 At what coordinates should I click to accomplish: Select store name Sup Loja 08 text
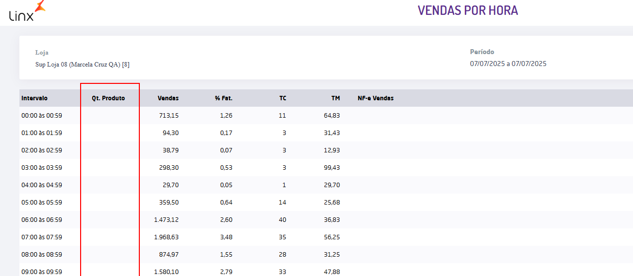click(x=82, y=65)
